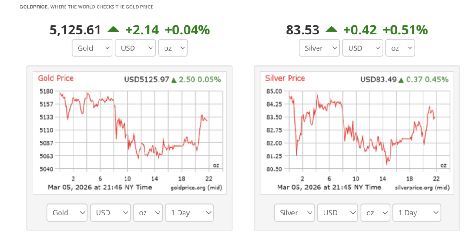Click the green up arrow beside 5,125.61
This screenshot has height=249, width=476.
pos(113,29)
